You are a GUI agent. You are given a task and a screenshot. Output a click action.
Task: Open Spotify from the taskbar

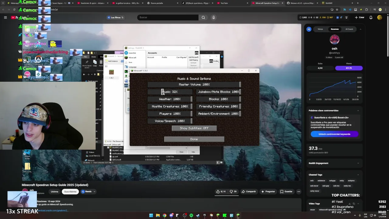point(191,215)
